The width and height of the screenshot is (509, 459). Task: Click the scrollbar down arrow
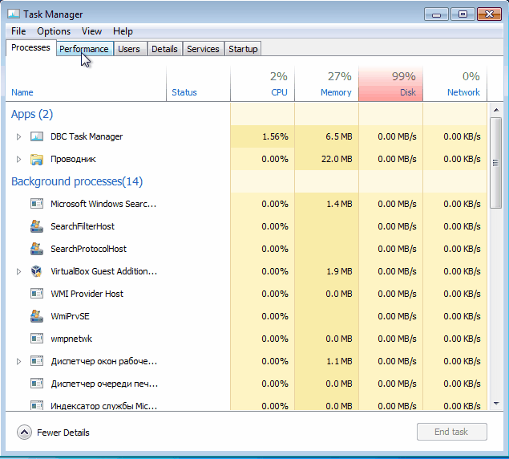pyautogui.click(x=496, y=404)
